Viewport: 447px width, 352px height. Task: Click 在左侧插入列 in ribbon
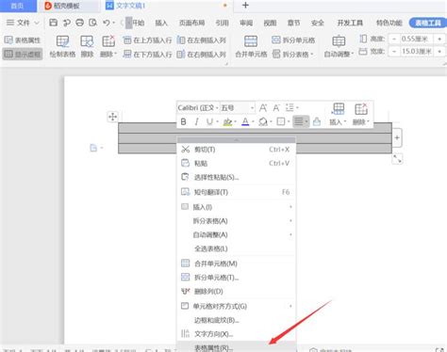pos(202,40)
